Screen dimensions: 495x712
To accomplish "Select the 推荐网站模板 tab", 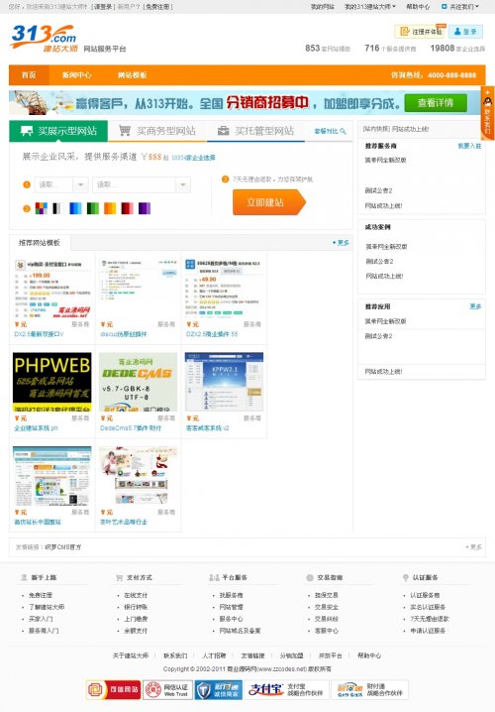I will 40,243.
